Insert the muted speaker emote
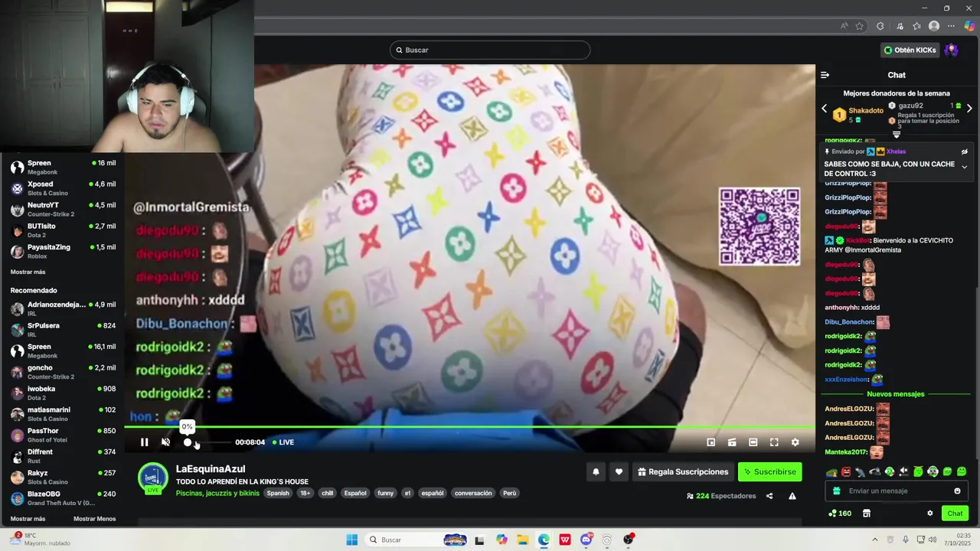The image size is (980, 551). 904,471
